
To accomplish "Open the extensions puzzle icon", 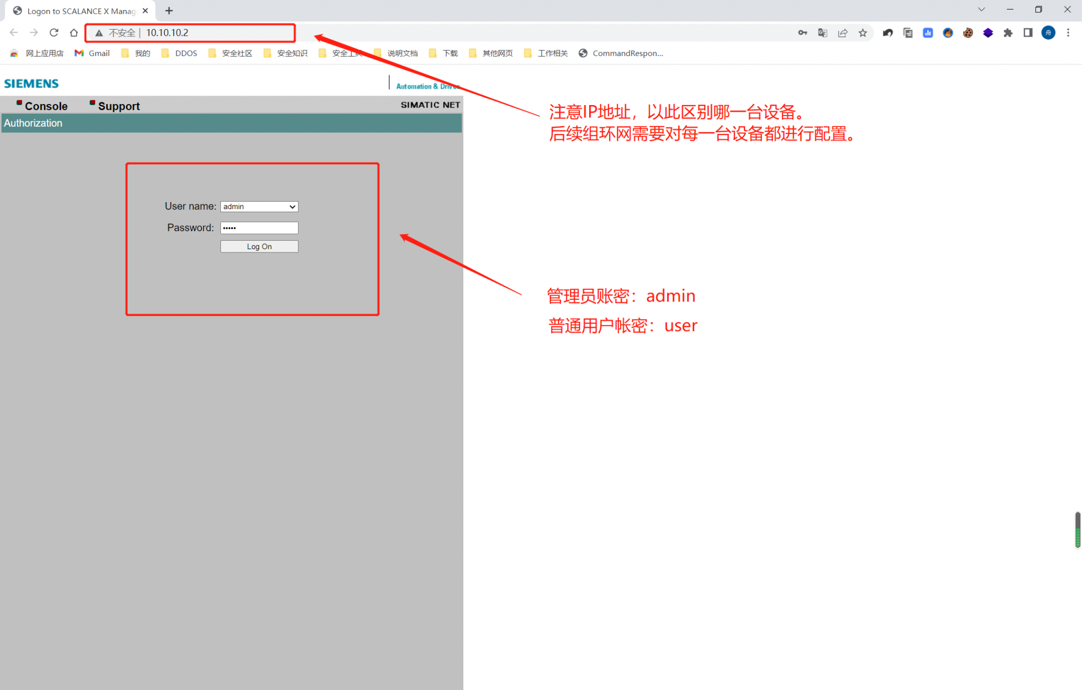I will click(x=1008, y=33).
